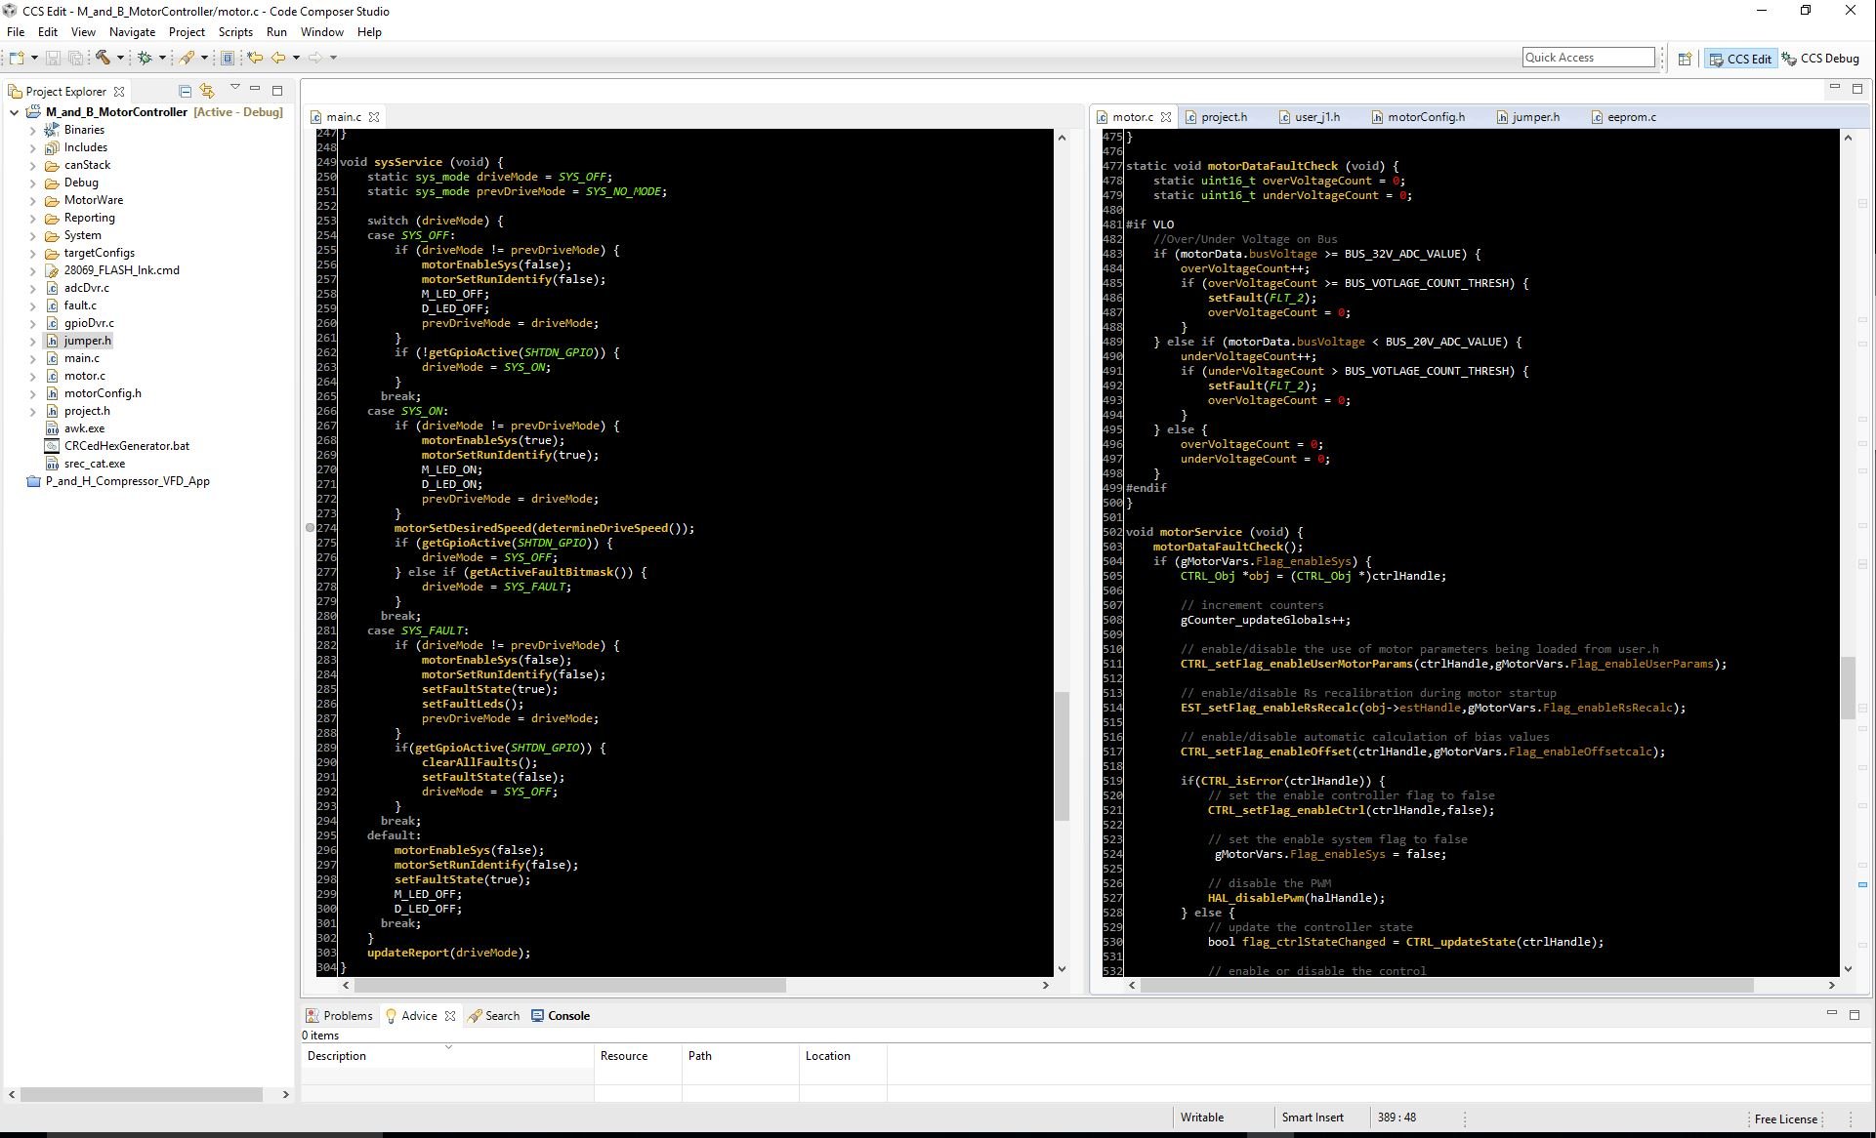Image resolution: width=1876 pixels, height=1138 pixels.
Task: Switch to CCS Debug perspective
Action: [1820, 59]
